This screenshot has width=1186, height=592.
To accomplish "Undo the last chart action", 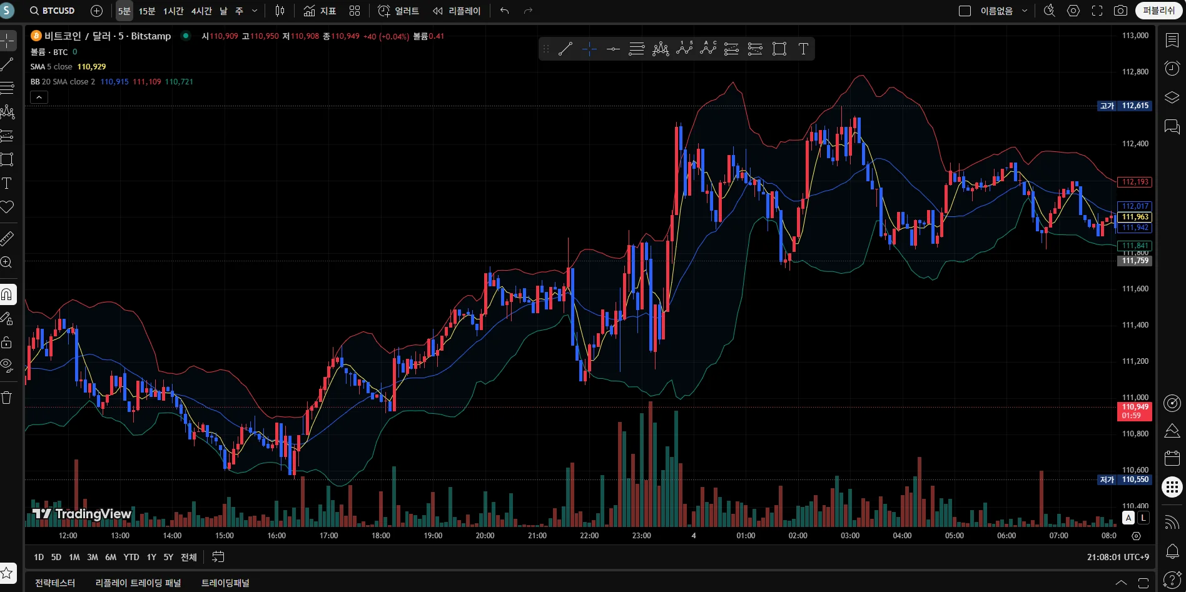I will 505,11.
